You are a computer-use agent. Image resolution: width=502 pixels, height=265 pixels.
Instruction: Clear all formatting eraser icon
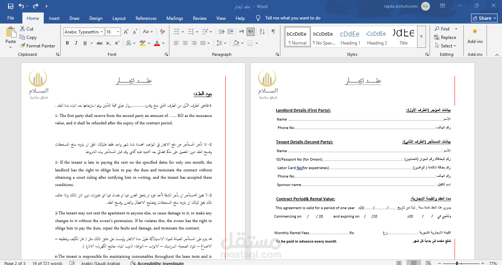[163, 32]
